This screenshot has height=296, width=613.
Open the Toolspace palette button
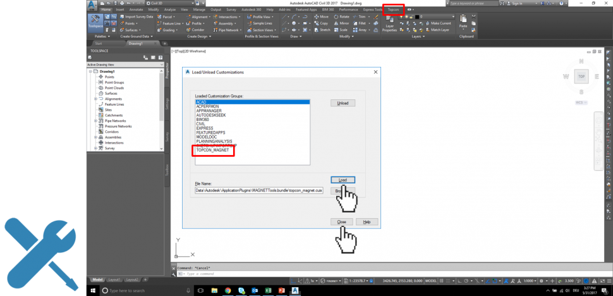click(95, 23)
